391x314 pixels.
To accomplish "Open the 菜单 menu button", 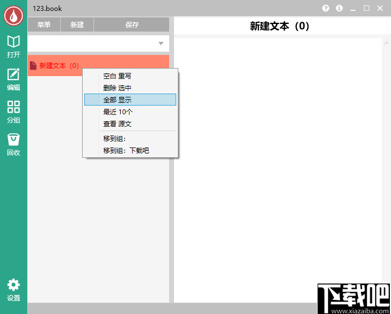I will [44, 24].
